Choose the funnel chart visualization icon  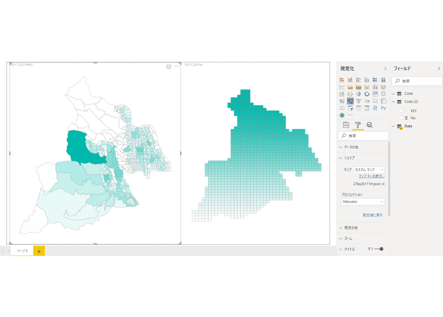359,101
